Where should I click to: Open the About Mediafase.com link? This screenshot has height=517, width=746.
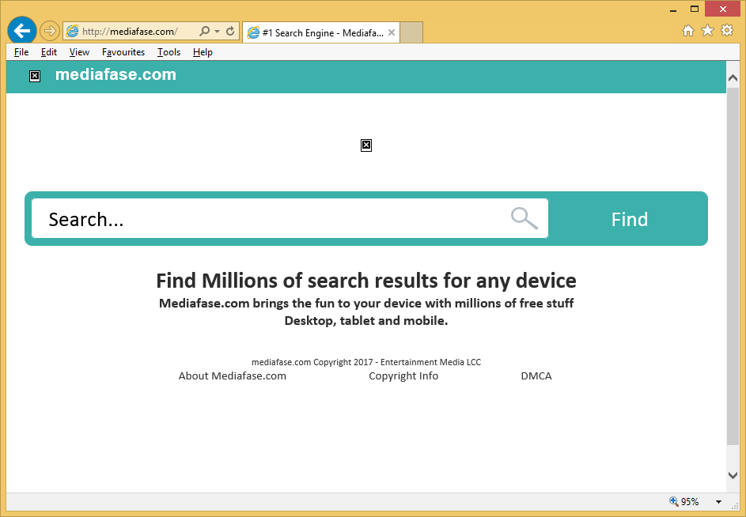tap(232, 376)
